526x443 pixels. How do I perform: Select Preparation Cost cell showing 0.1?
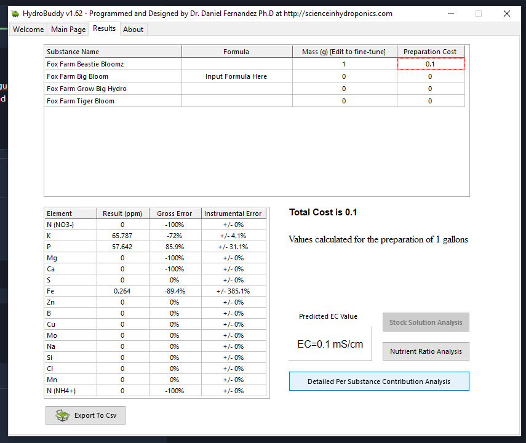click(431, 64)
